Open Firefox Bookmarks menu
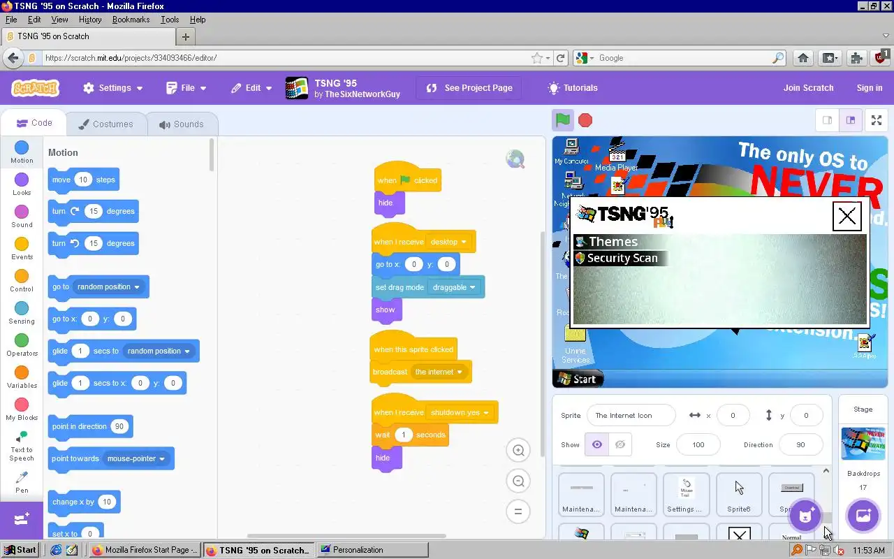This screenshot has width=894, height=559. 131,20
